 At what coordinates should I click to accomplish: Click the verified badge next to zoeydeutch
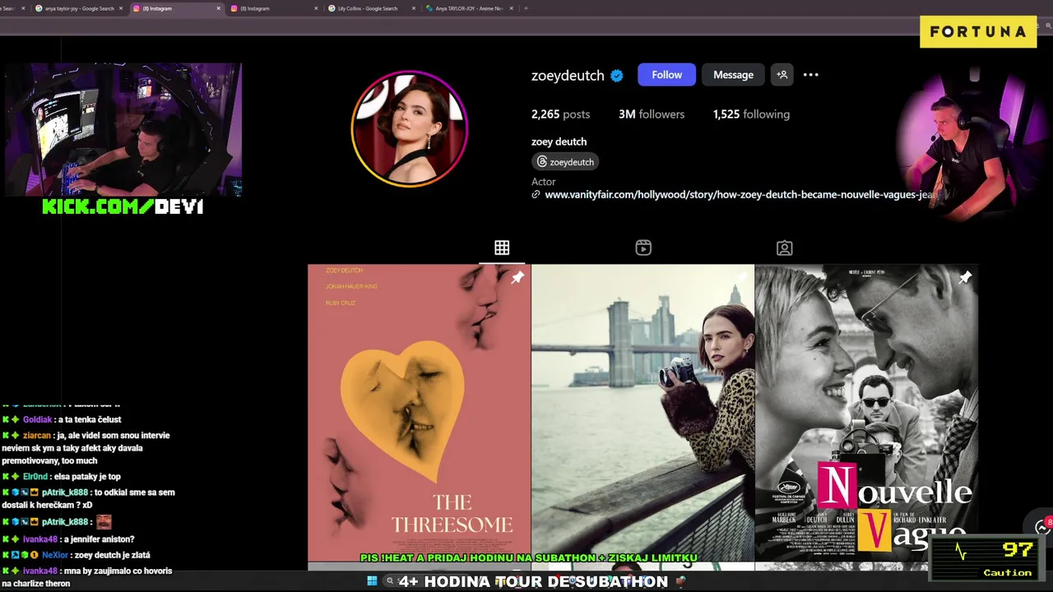(x=617, y=76)
